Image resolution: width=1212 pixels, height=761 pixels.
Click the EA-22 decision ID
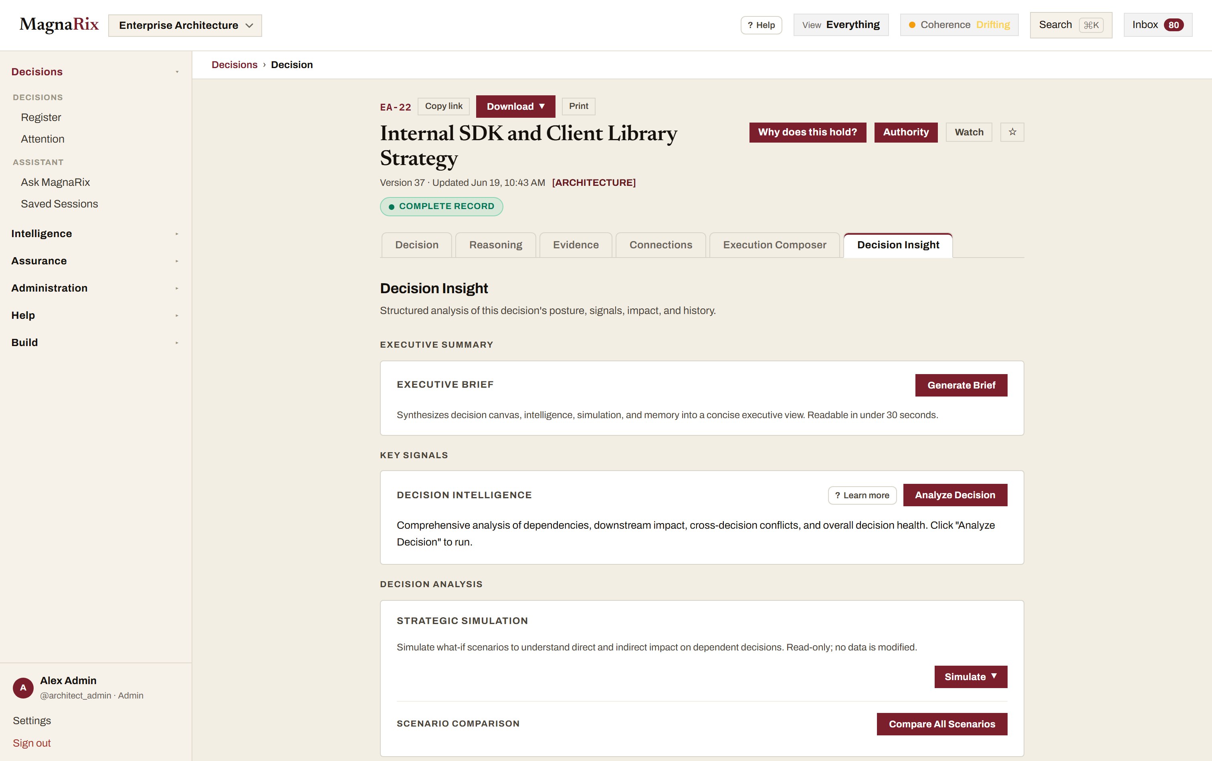[396, 107]
